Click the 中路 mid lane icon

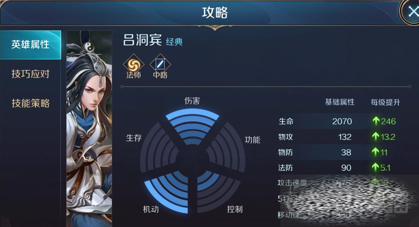160,65
